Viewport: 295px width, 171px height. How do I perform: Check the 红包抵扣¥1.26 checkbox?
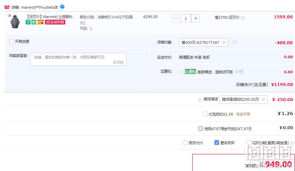pos(205,114)
